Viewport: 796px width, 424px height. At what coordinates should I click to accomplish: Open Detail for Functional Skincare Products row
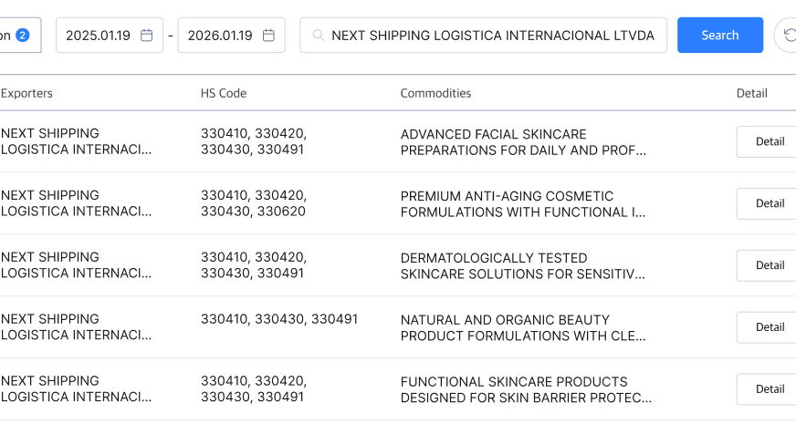tap(769, 389)
